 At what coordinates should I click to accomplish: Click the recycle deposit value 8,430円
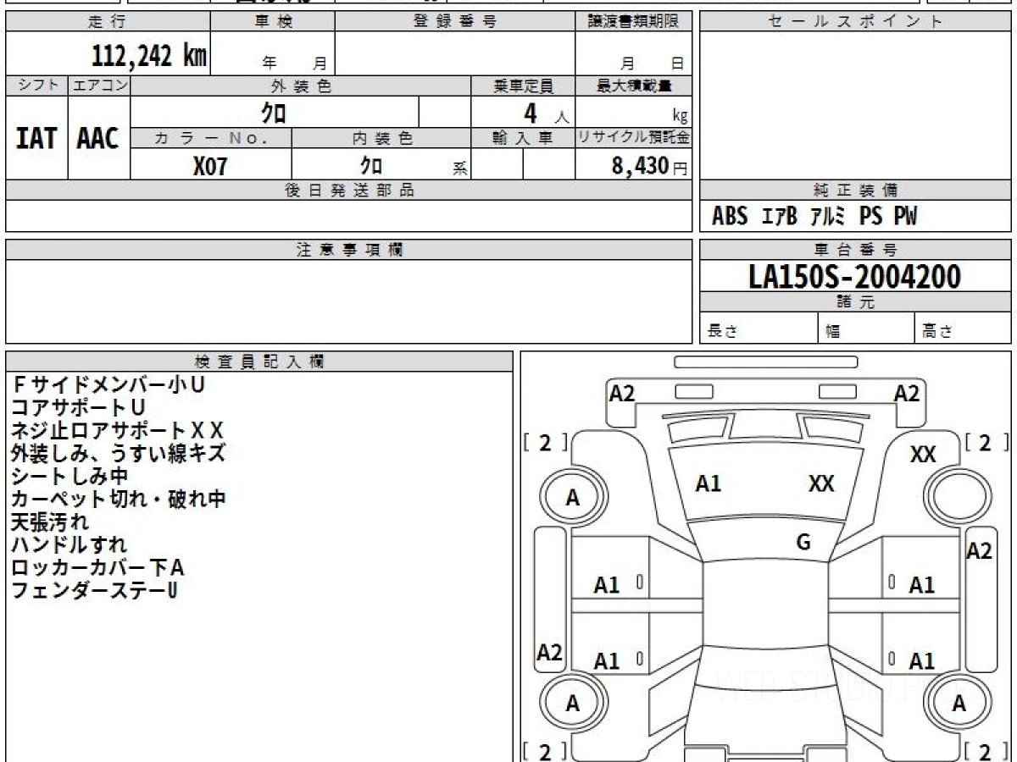pyautogui.click(x=650, y=166)
